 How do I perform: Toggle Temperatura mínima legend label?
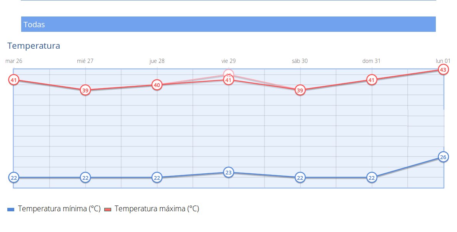(x=59, y=209)
